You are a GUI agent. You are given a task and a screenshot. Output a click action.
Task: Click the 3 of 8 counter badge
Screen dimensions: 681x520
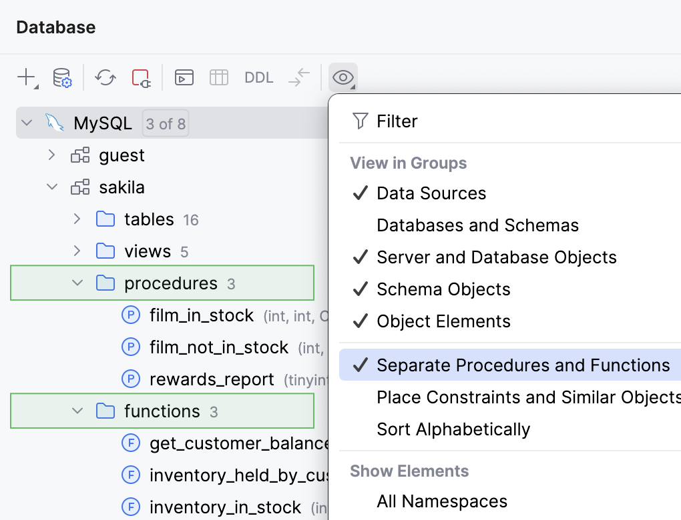[165, 123]
